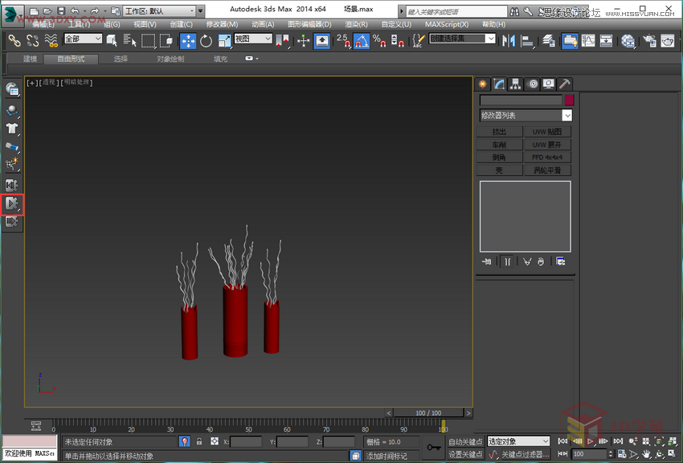This screenshot has height=463, width=683.
Task: Open the selection filter 全部 dropdown
Action: 84,39
